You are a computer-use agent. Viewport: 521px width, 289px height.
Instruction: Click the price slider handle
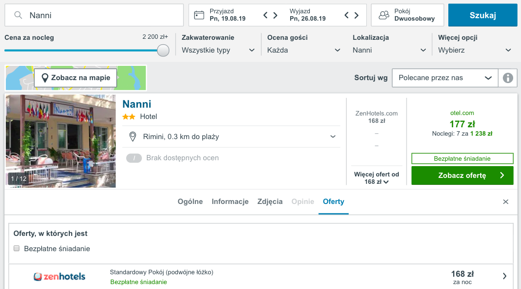[x=163, y=50]
